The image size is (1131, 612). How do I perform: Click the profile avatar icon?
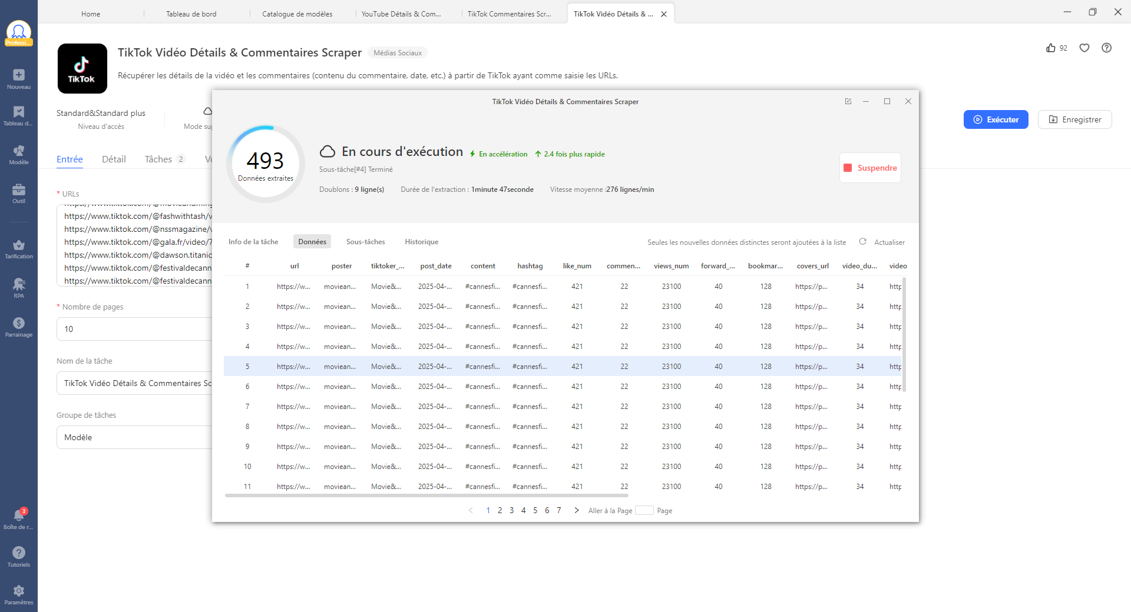(x=19, y=33)
